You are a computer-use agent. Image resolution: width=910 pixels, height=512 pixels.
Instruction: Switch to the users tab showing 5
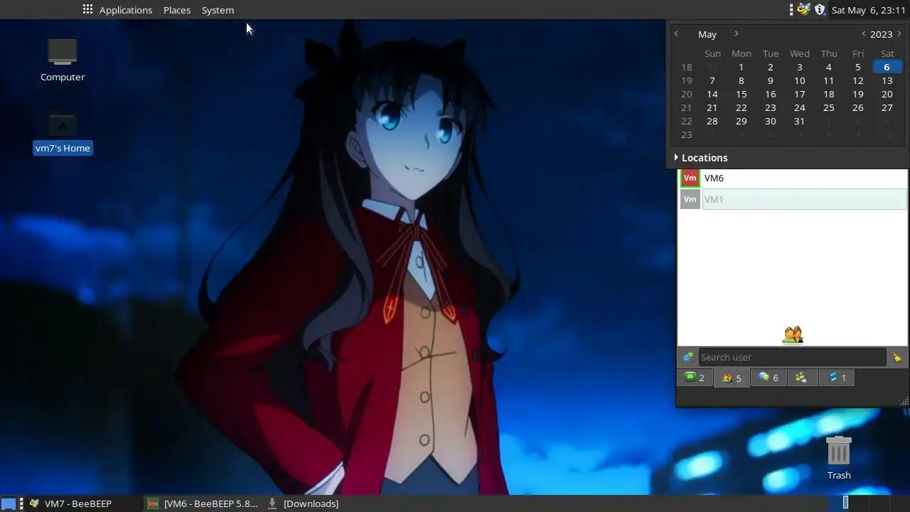[731, 378]
